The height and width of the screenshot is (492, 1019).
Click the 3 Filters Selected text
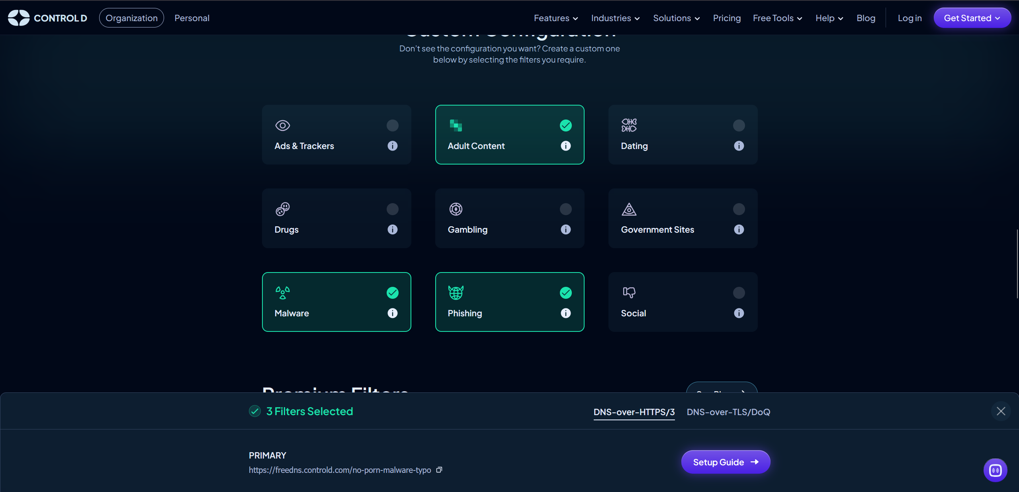coord(309,411)
